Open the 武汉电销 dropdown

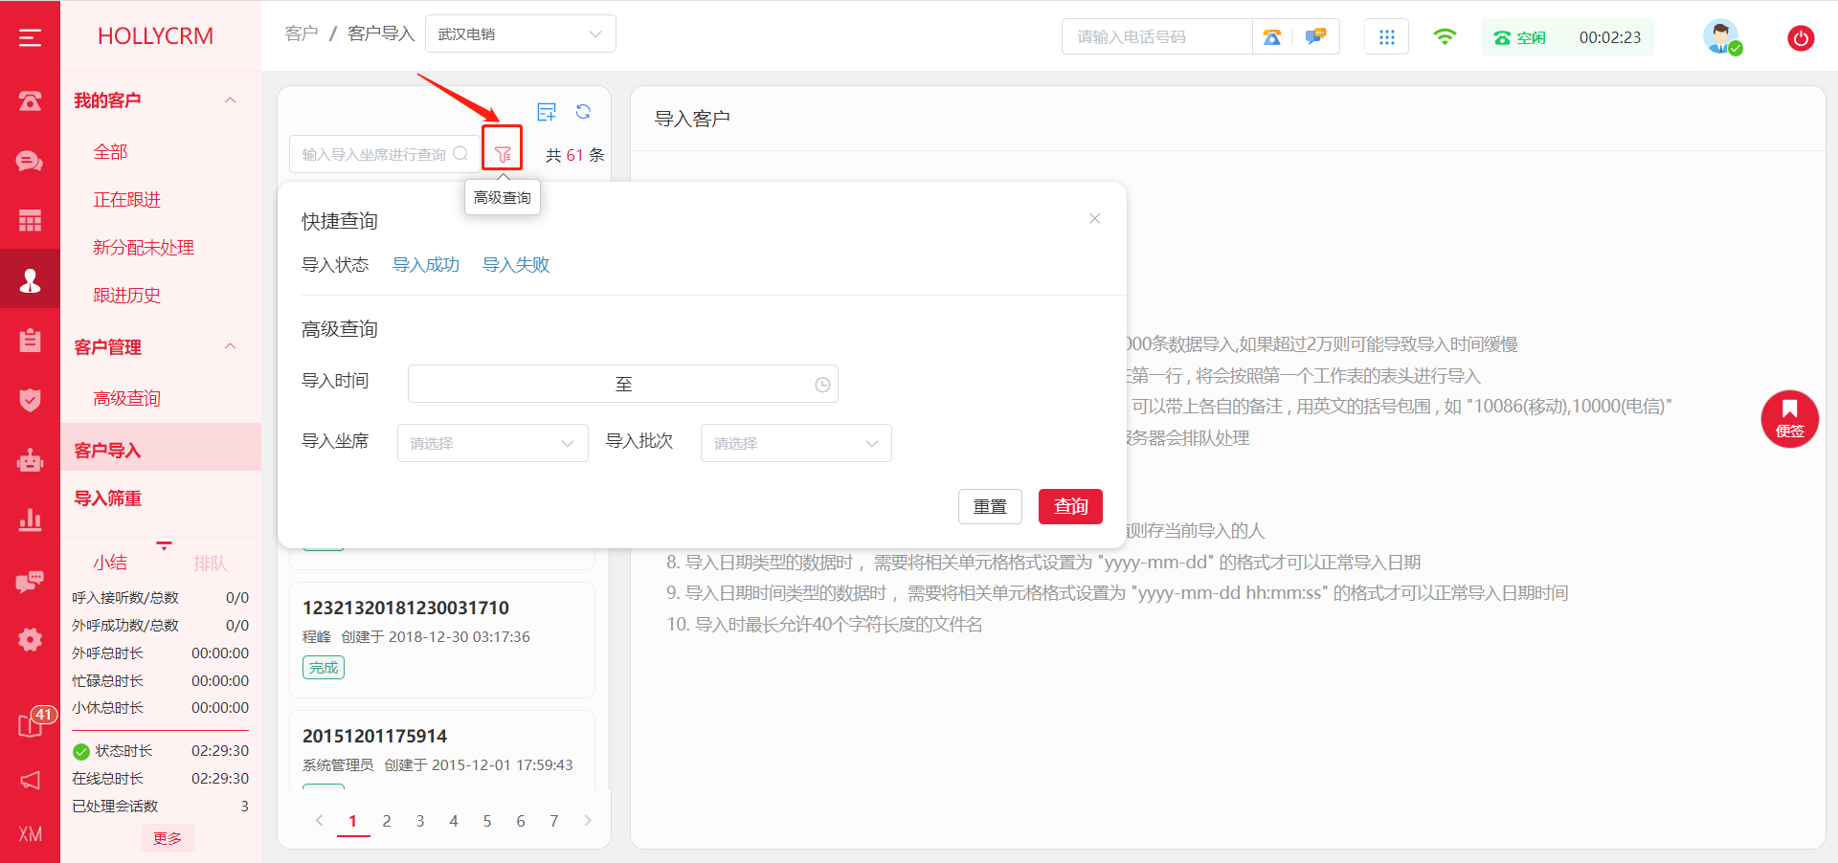click(521, 34)
